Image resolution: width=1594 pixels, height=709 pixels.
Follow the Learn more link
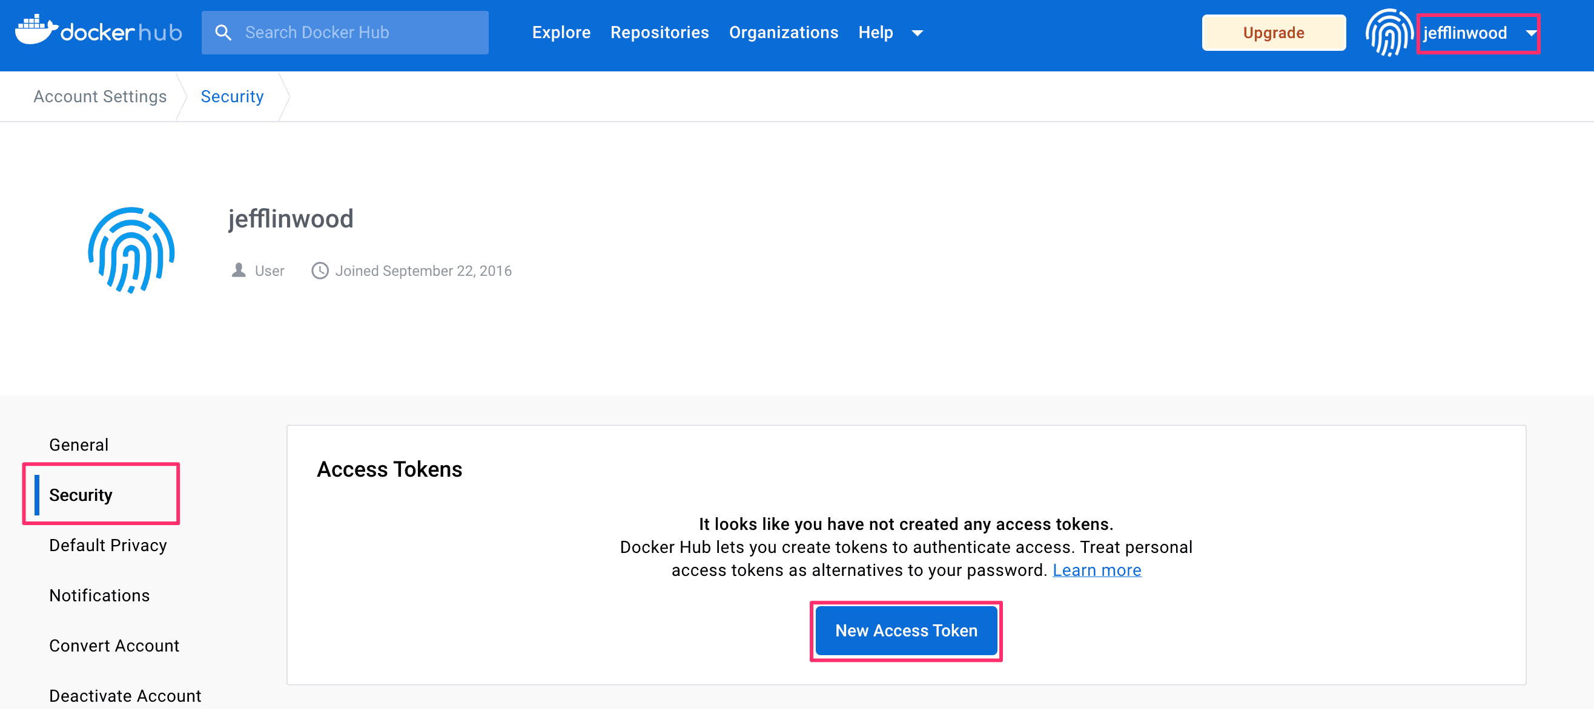click(x=1097, y=570)
